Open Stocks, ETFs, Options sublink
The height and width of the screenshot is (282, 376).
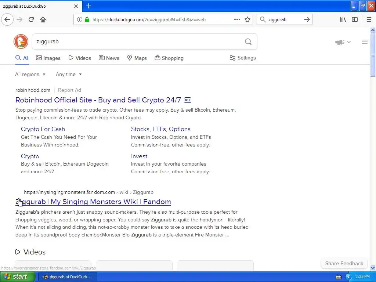click(x=161, y=129)
